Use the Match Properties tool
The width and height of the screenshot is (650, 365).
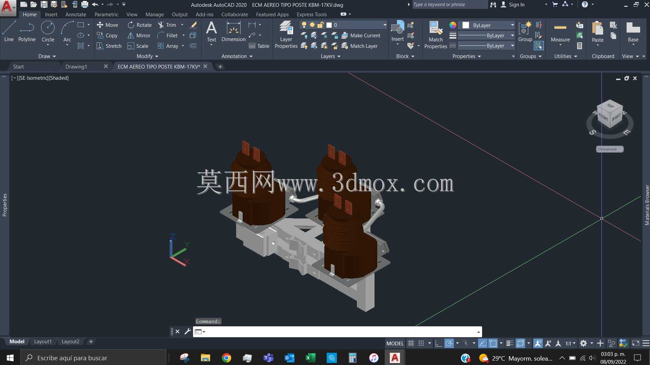point(436,35)
